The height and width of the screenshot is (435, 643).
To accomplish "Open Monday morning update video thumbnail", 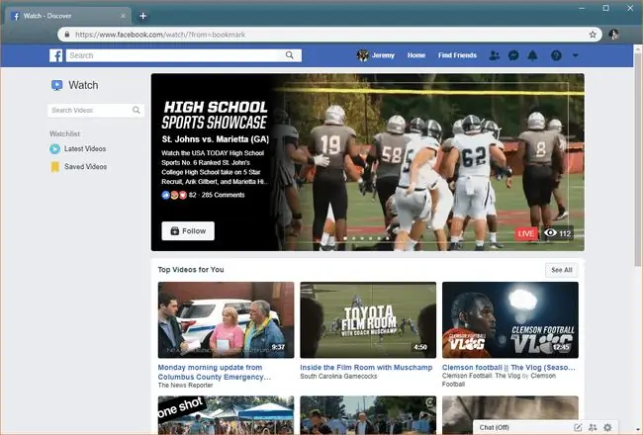I will 226,319.
